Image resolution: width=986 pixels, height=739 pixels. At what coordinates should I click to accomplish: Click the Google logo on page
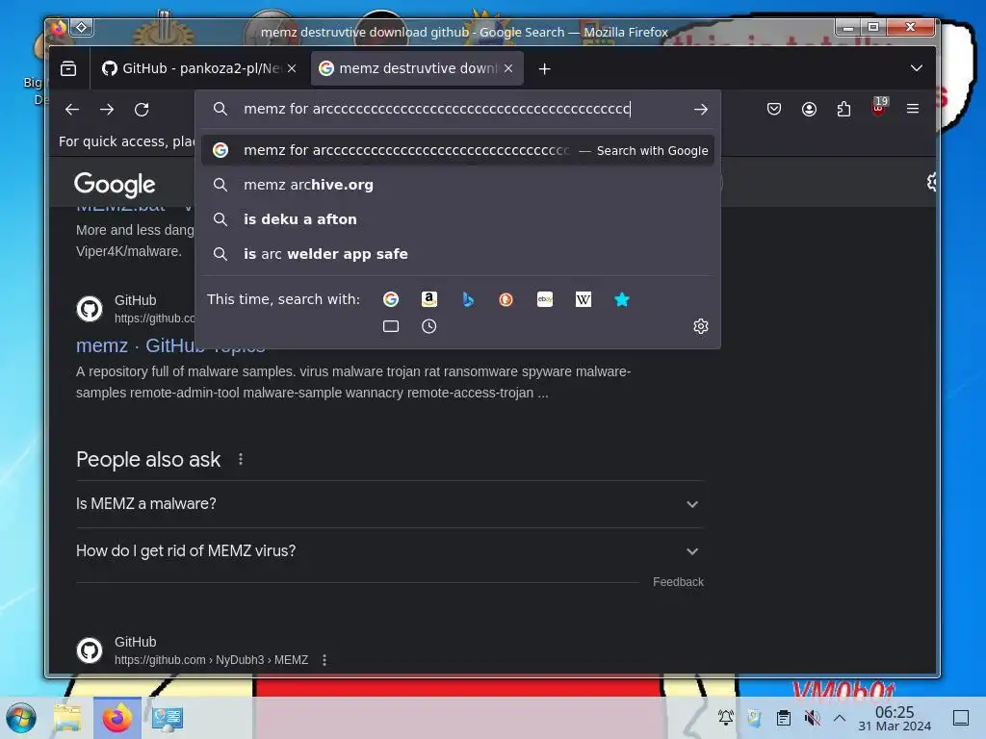point(115,184)
